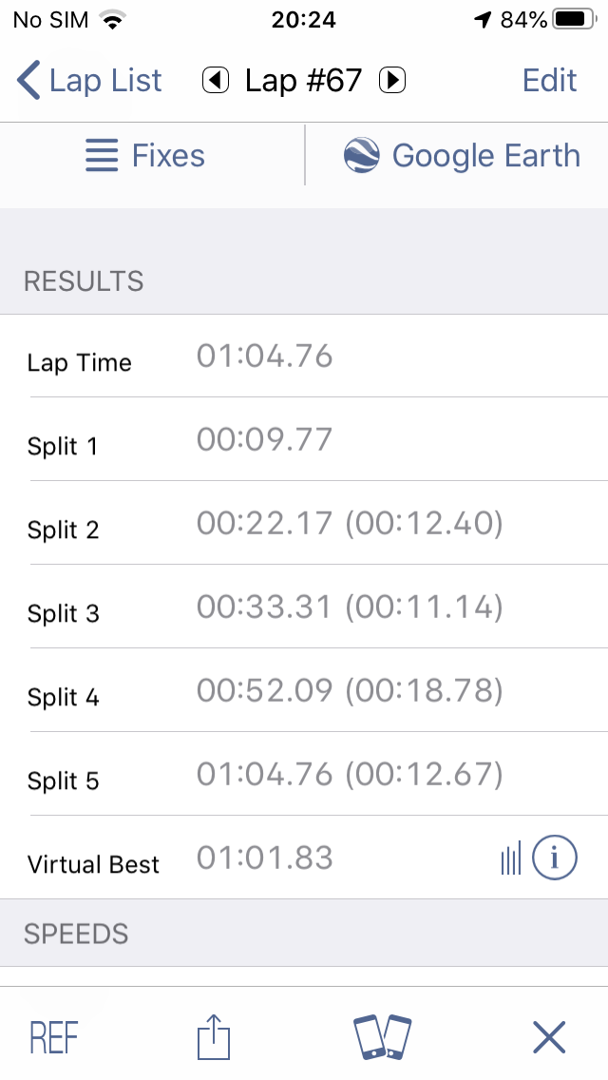608x1080 pixels.
Task: Tap the X close icon in bottom toolbar
Action: click(x=549, y=1037)
